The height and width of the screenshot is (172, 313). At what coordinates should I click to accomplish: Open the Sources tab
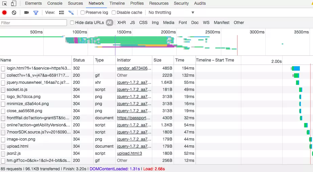click(75, 3)
